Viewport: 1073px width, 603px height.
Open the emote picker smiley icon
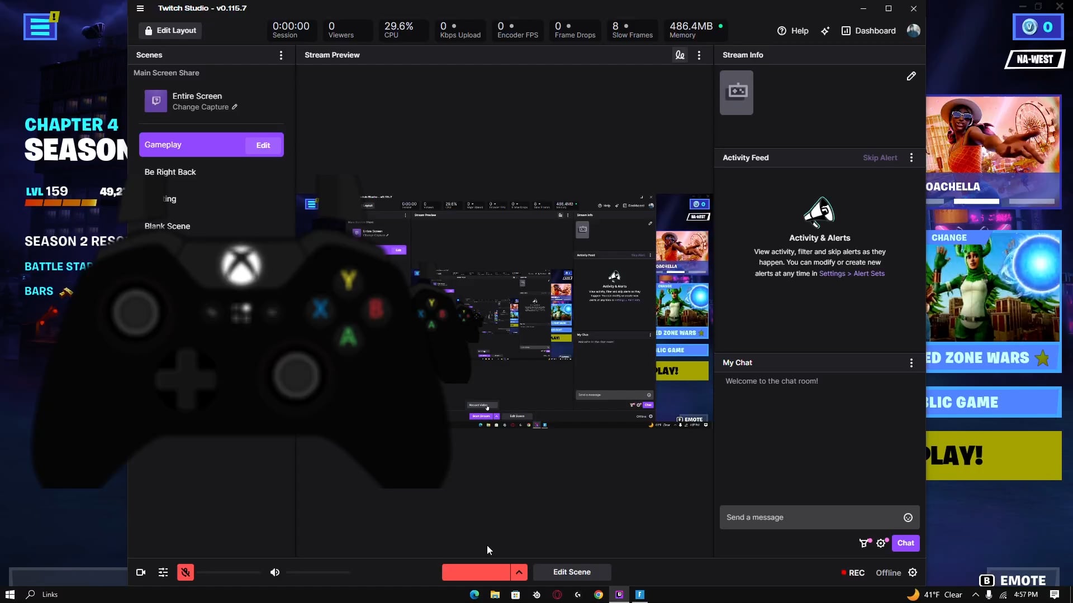click(x=908, y=518)
